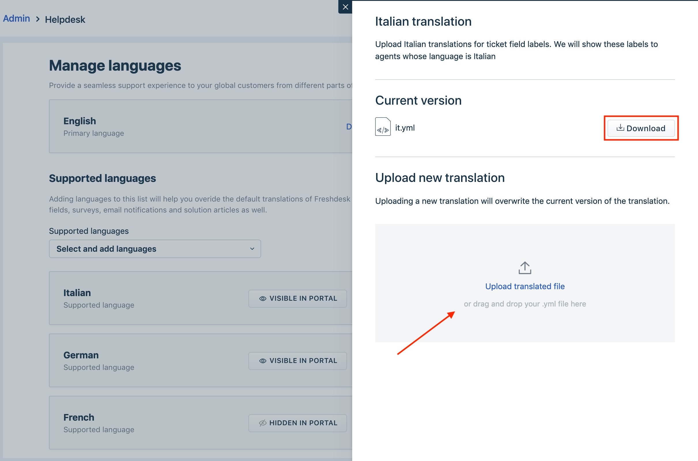698x461 pixels.
Task: Click the eye icon on Italian row
Action: pos(263,298)
